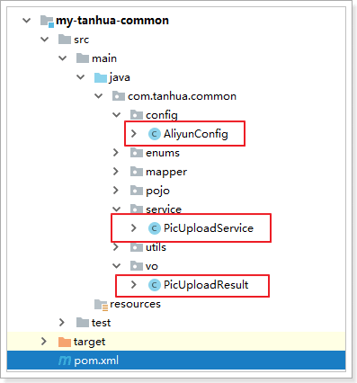
Task: Select the config package
Action: click(162, 115)
